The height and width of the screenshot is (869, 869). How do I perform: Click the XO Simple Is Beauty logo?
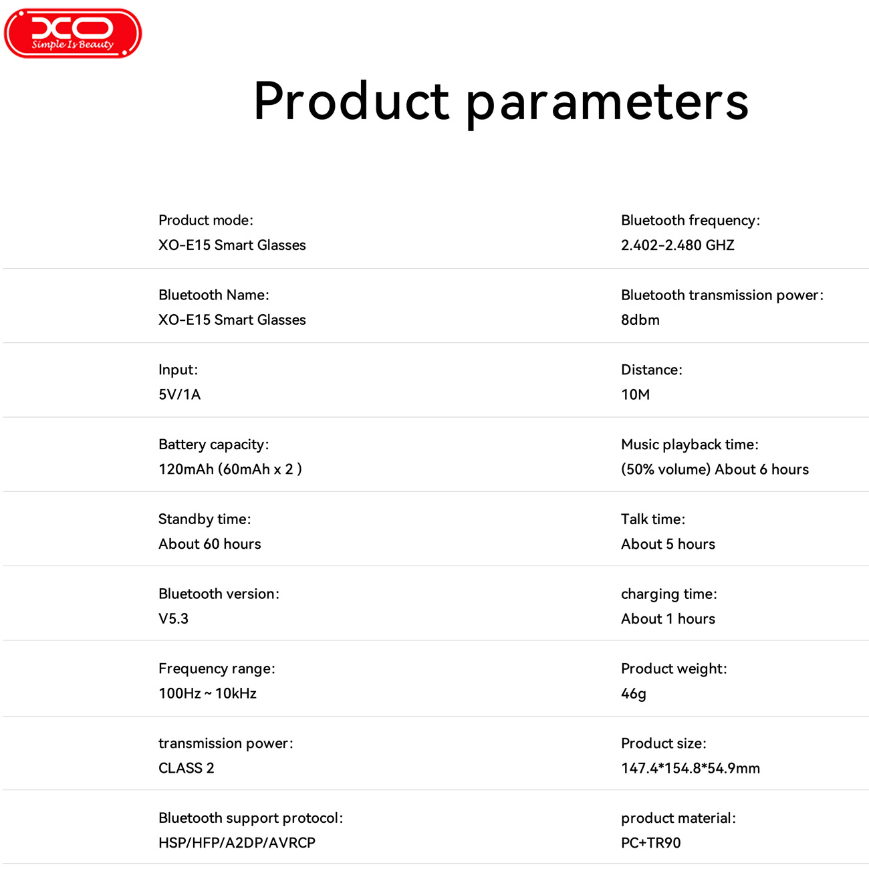click(x=73, y=33)
